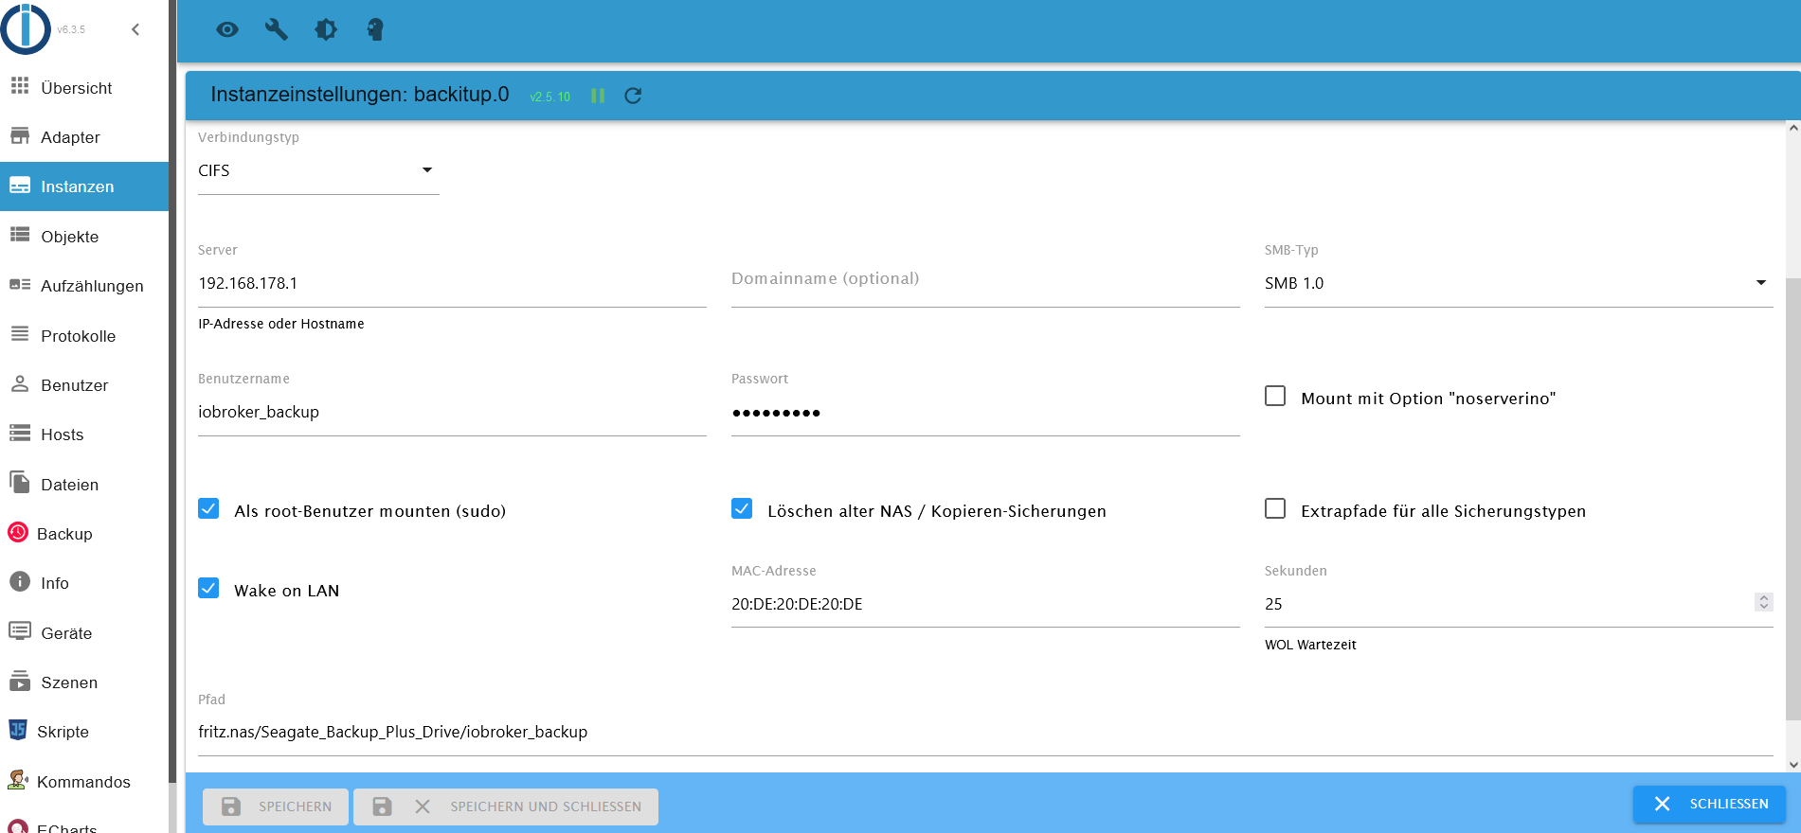The image size is (1801, 833).
Task: Click the Skripte JS icon
Action: click(x=18, y=731)
